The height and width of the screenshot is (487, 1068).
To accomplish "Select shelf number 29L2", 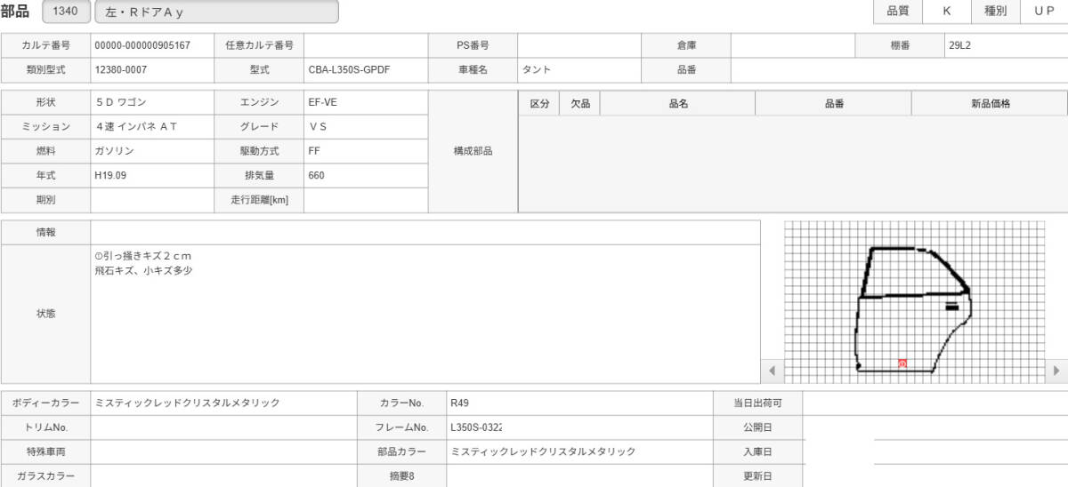I will [959, 45].
